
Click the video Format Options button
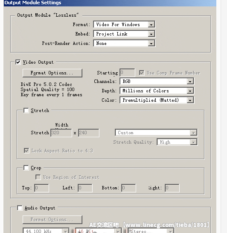(x=52, y=73)
